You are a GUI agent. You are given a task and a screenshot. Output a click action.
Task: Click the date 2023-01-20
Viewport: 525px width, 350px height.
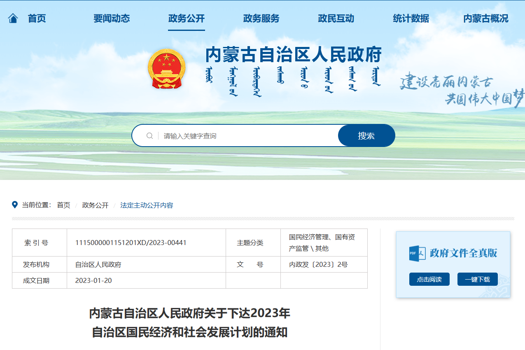coord(93,280)
